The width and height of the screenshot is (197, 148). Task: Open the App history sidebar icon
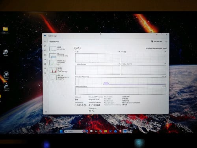pos(45,55)
